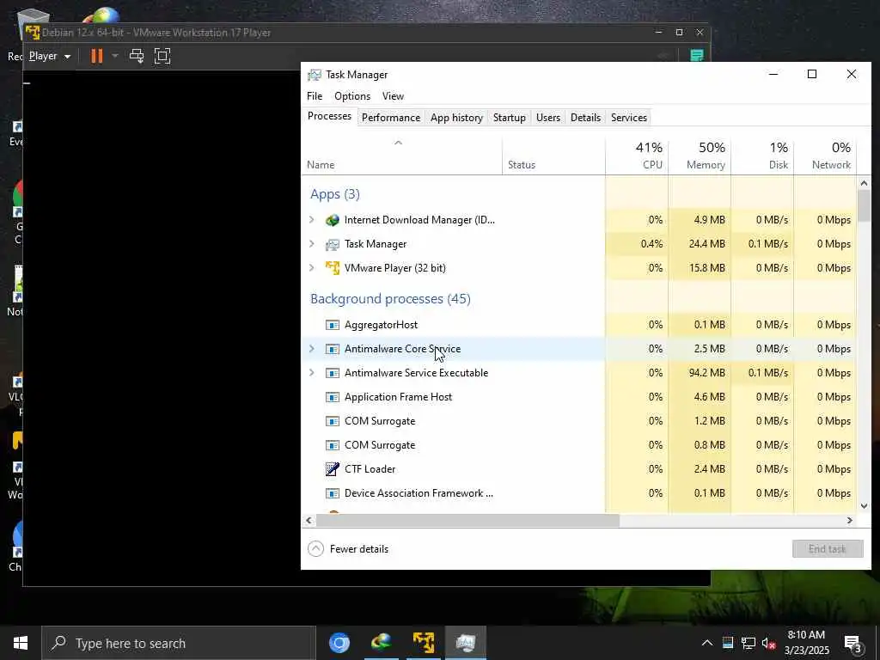The image size is (880, 660).
Task: Click the monitor icon in the system tray
Action: pos(728,643)
